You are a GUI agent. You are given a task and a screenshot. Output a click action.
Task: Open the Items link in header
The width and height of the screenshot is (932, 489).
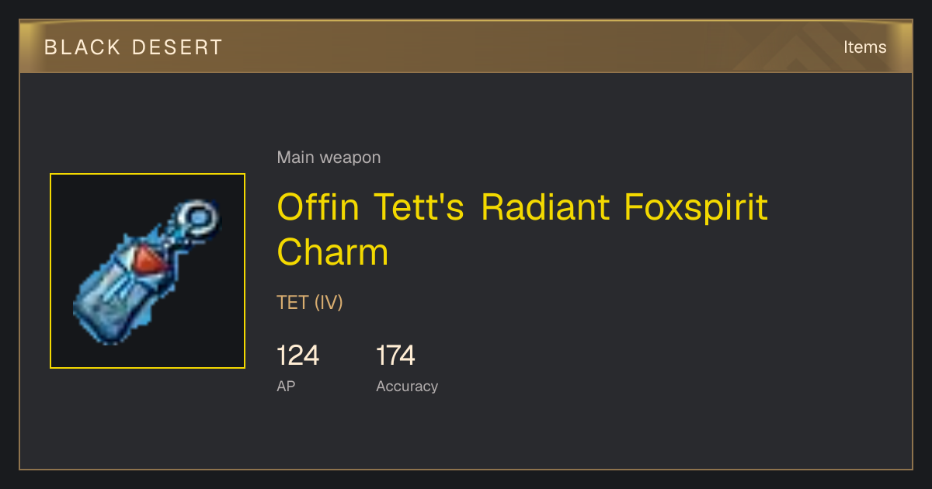864,47
